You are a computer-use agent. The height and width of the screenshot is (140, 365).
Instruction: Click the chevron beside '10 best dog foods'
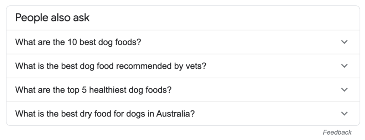click(344, 42)
